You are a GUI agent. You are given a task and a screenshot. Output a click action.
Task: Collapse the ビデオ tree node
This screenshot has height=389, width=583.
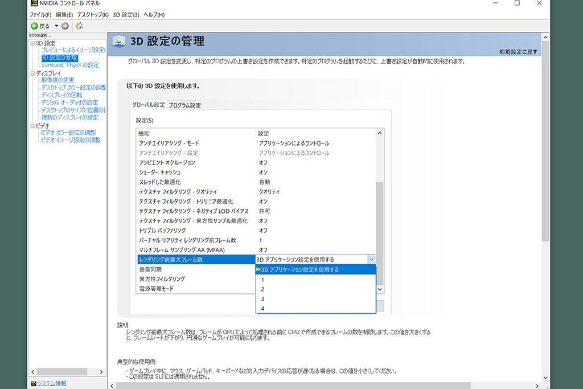point(32,126)
